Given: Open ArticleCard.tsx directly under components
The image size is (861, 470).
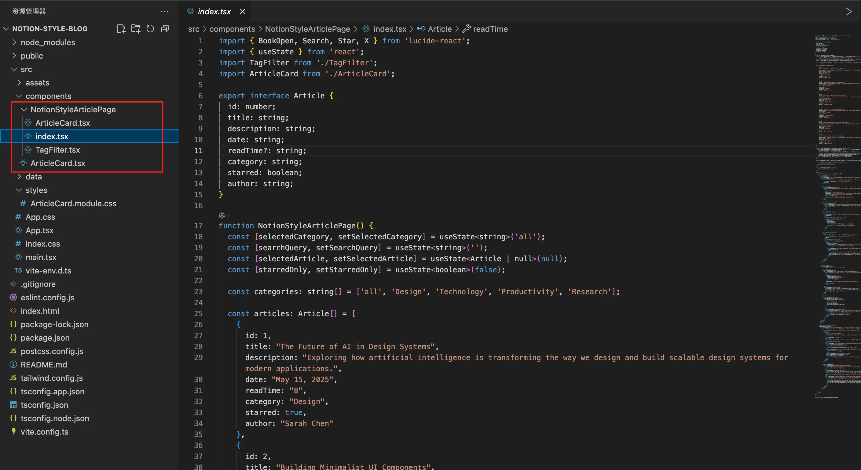Looking at the screenshot, I should click(57, 163).
